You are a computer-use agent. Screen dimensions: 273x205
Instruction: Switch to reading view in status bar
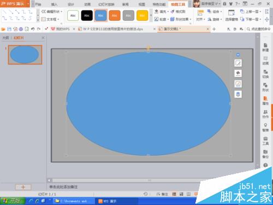click(x=188, y=194)
